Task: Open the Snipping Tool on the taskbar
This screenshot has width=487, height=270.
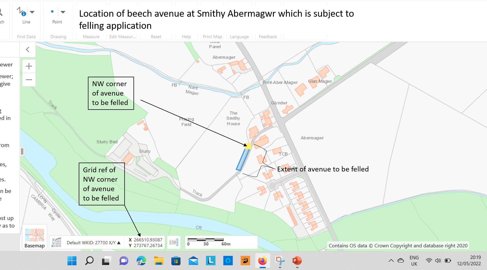Action: coord(280,261)
